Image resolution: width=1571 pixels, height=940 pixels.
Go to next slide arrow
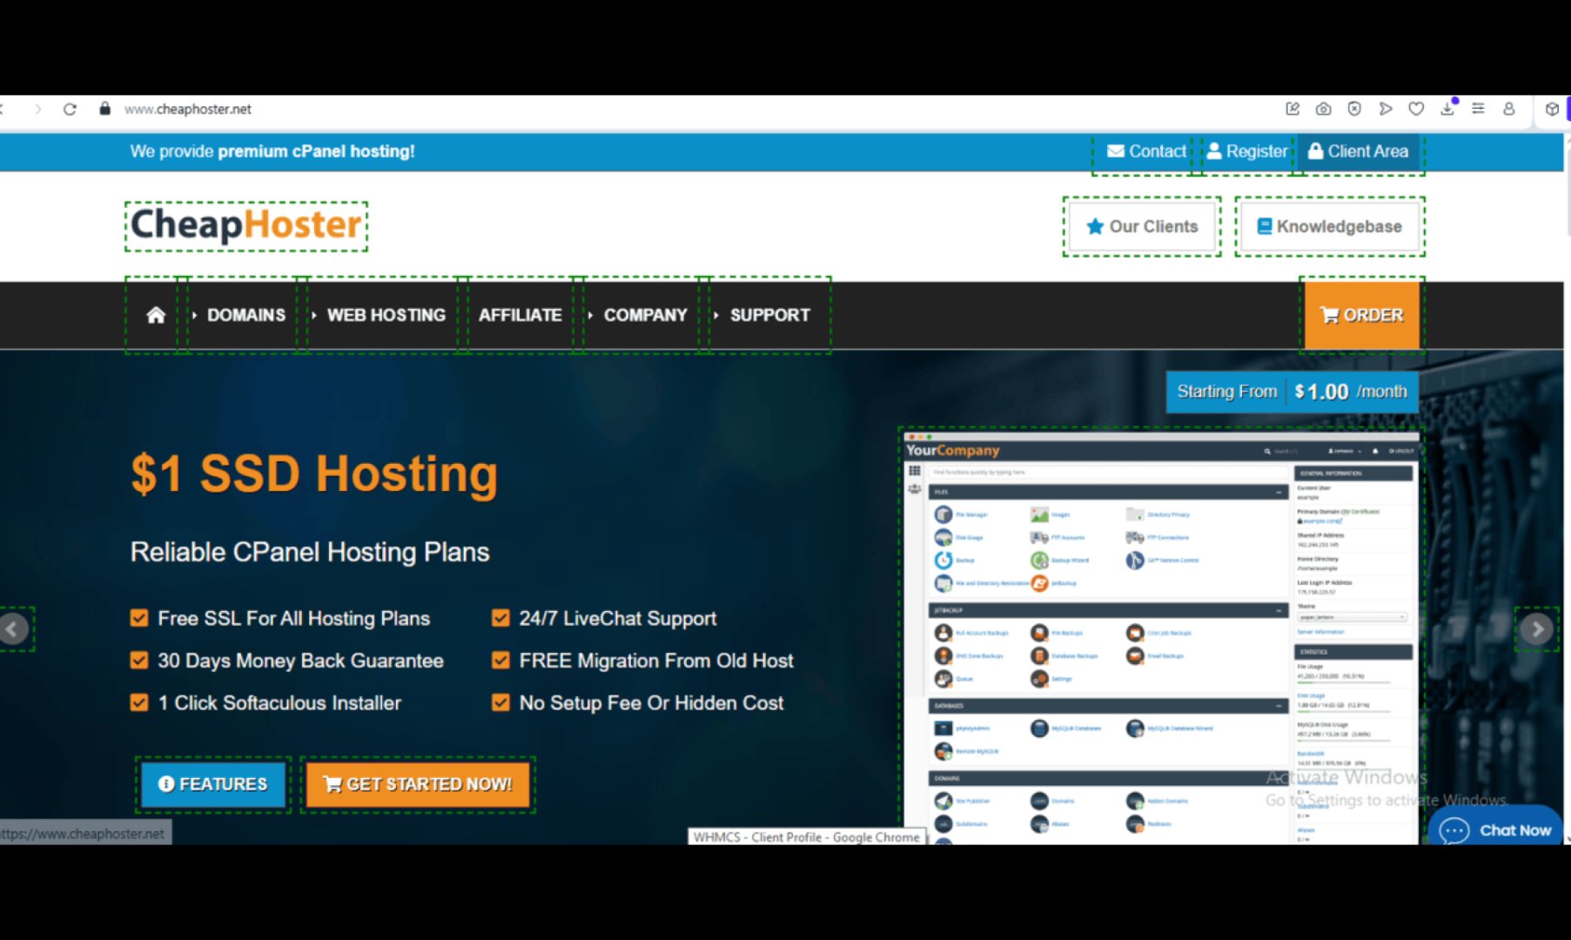[1537, 629]
